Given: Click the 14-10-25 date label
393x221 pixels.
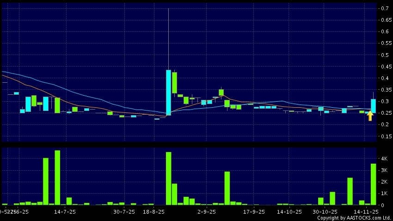Looking at the screenshot, I should coord(289,211).
